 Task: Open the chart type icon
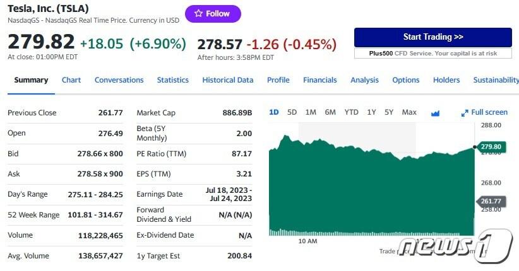pos(435,113)
